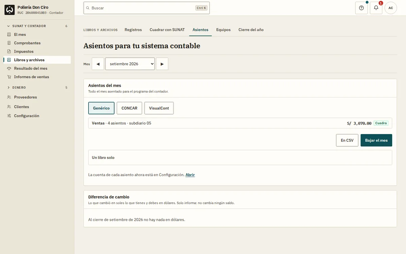Select the CONCAR format option
Image resolution: width=406 pixels, height=254 pixels.
129,108
